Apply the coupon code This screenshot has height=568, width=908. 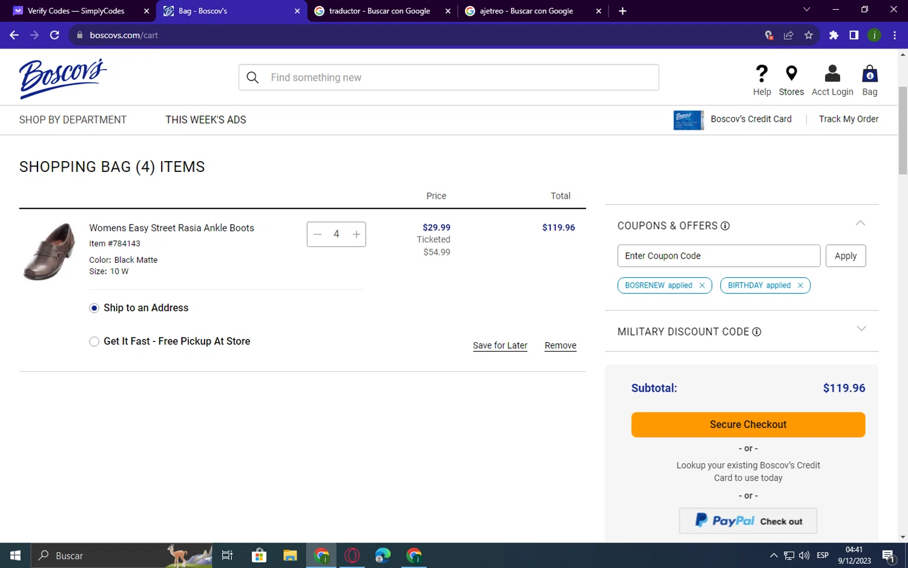click(846, 256)
